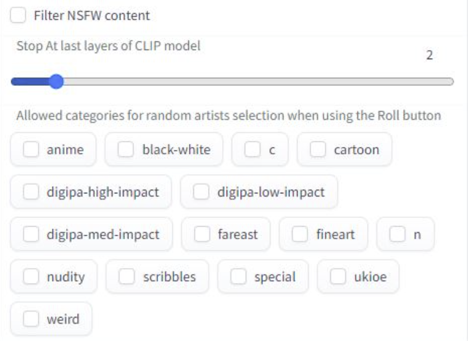Image resolution: width=468 pixels, height=341 pixels.
Task: Click the CLIP layers slider handle
Action: (56, 82)
